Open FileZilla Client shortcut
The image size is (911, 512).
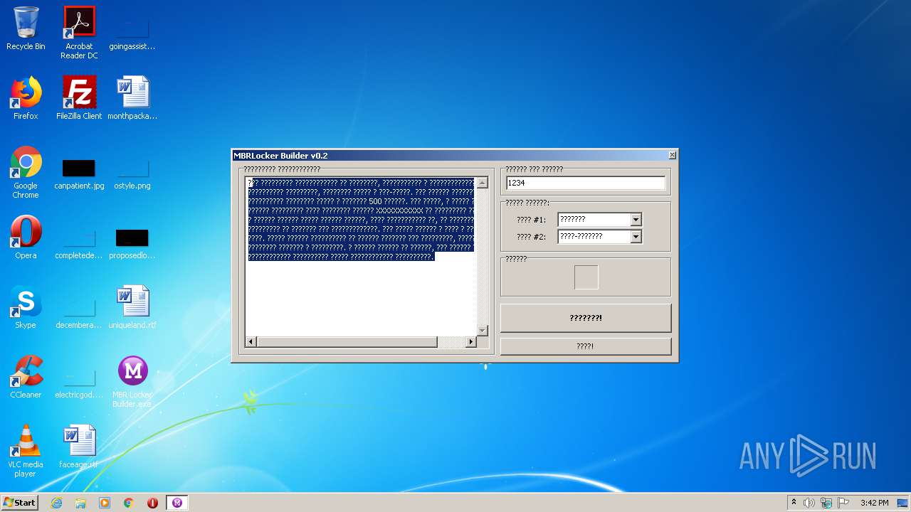[79, 98]
